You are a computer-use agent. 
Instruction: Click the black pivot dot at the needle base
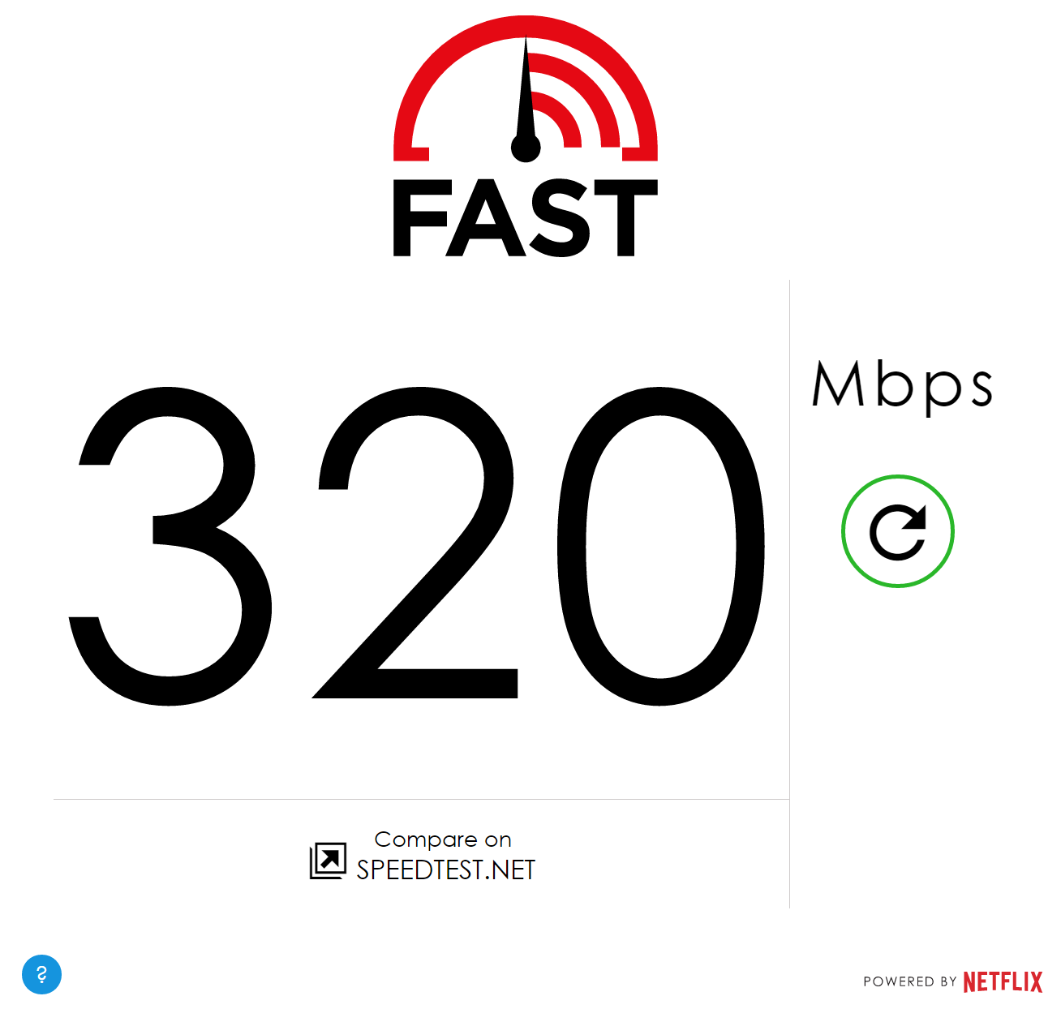pyautogui.click(x=526, y=148)
